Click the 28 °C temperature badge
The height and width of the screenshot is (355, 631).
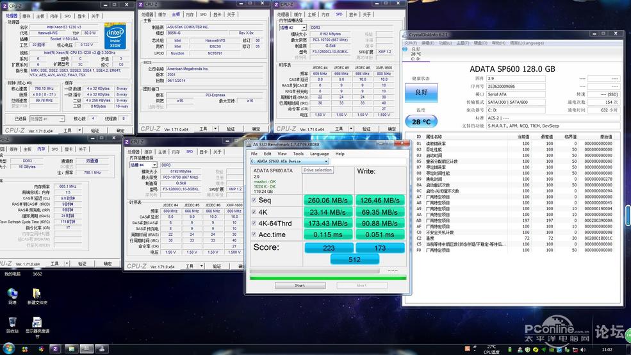421,122
